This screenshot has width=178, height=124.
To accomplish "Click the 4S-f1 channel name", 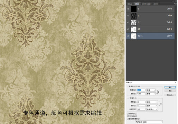I will click(x=140, y=36).
